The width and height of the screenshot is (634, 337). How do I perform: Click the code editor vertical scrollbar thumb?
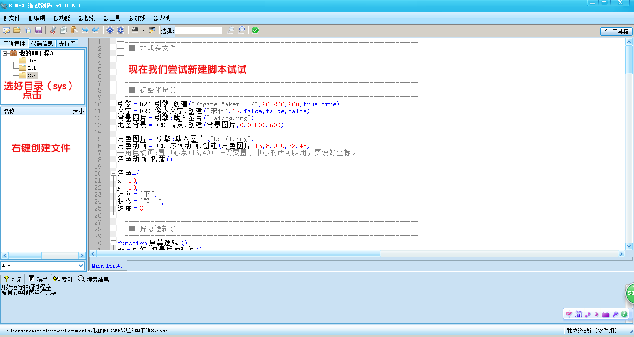[x=629, y=59]
